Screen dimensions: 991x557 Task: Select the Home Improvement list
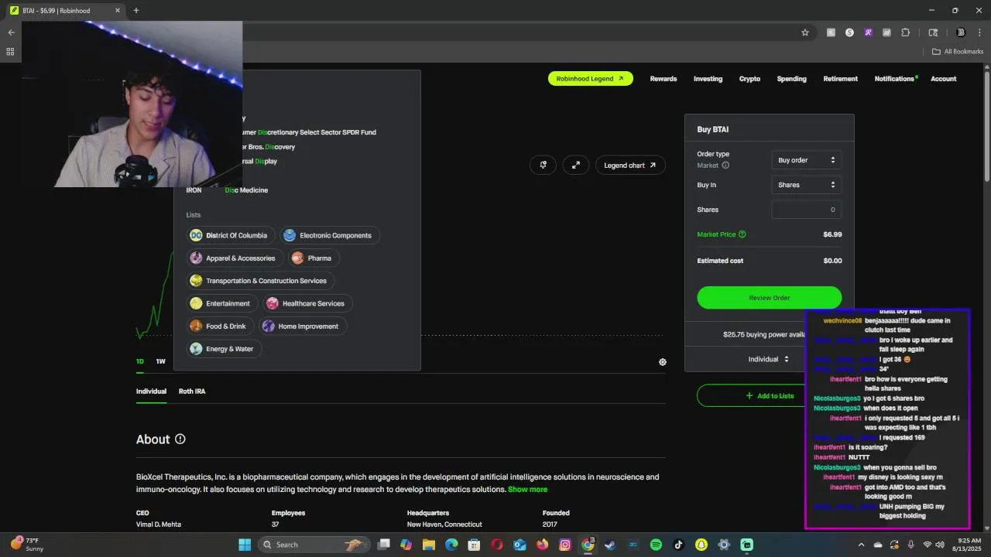[302, 326]
